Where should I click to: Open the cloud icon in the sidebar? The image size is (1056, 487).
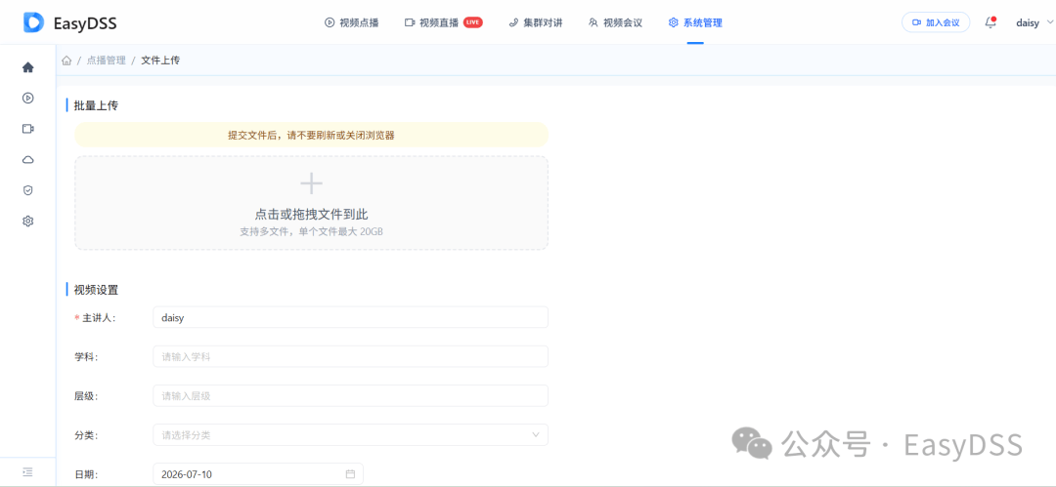pos(27,159)
